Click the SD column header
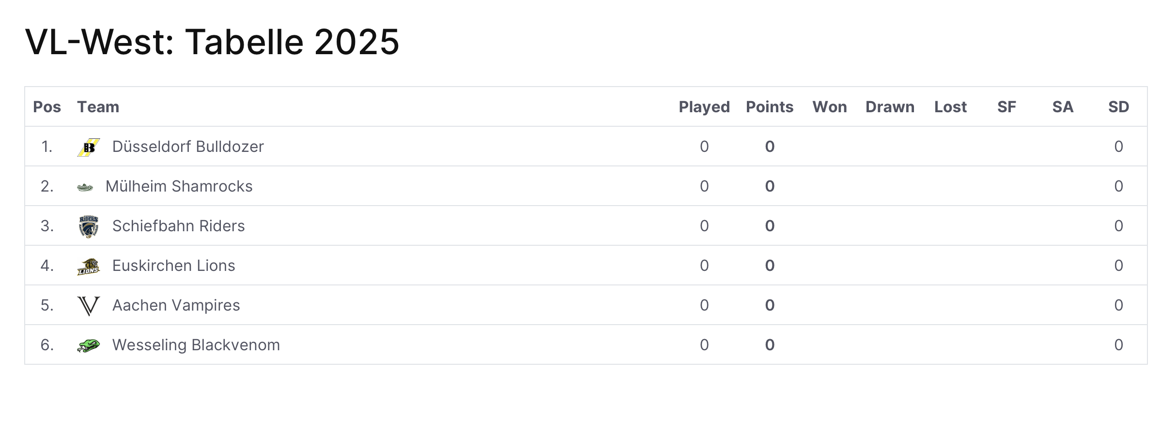1176x447 pixels. coord(1119,107)
